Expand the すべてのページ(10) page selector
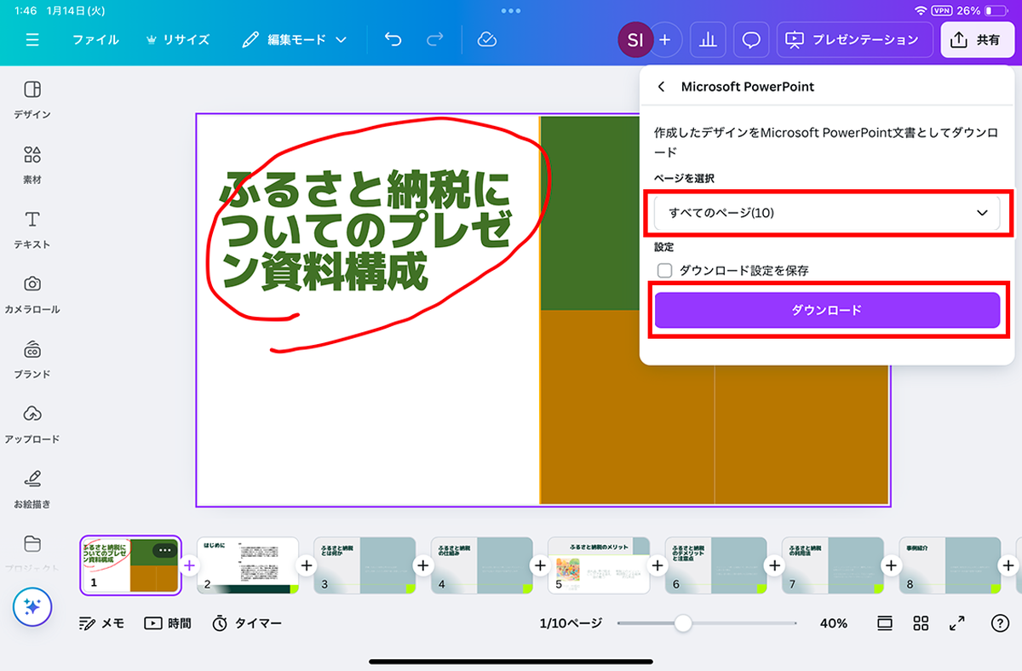Screen dimensions: 1022x671 (826, 213)
